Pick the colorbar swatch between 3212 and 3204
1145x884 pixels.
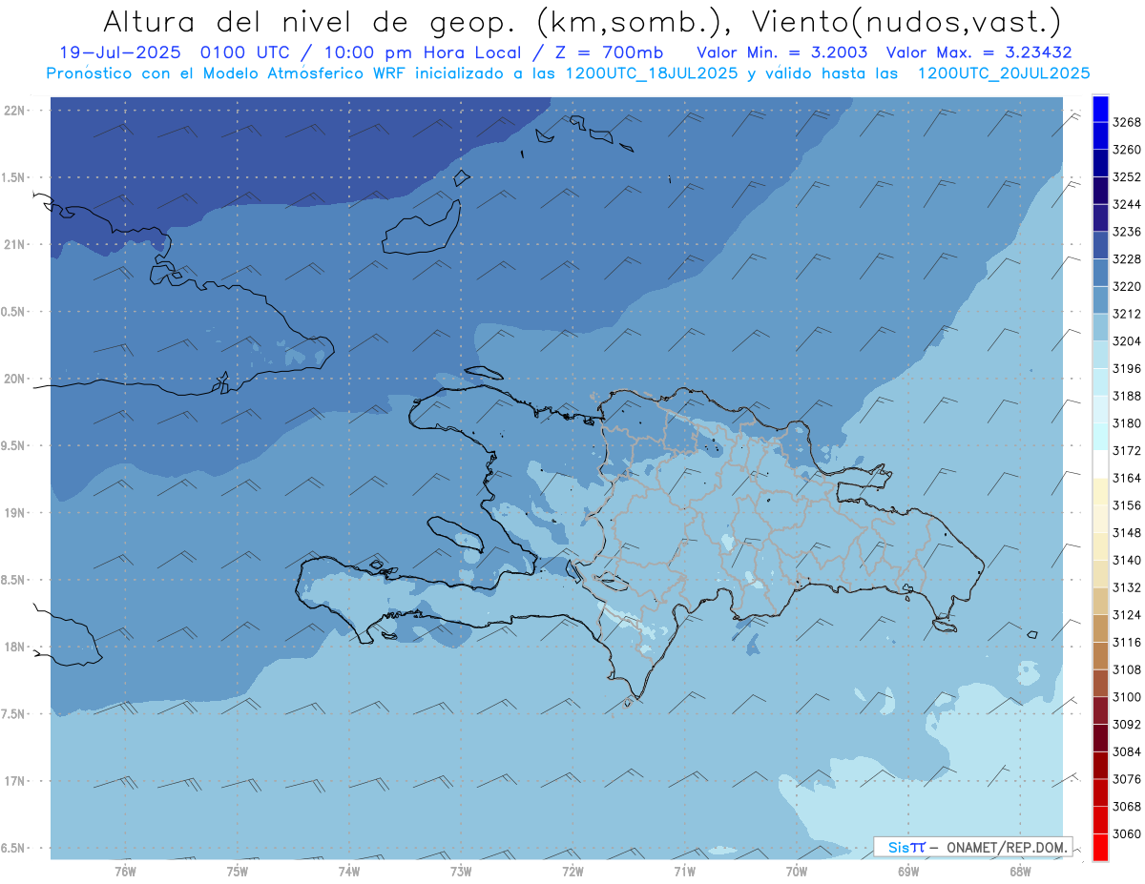tap(1100, 327)
